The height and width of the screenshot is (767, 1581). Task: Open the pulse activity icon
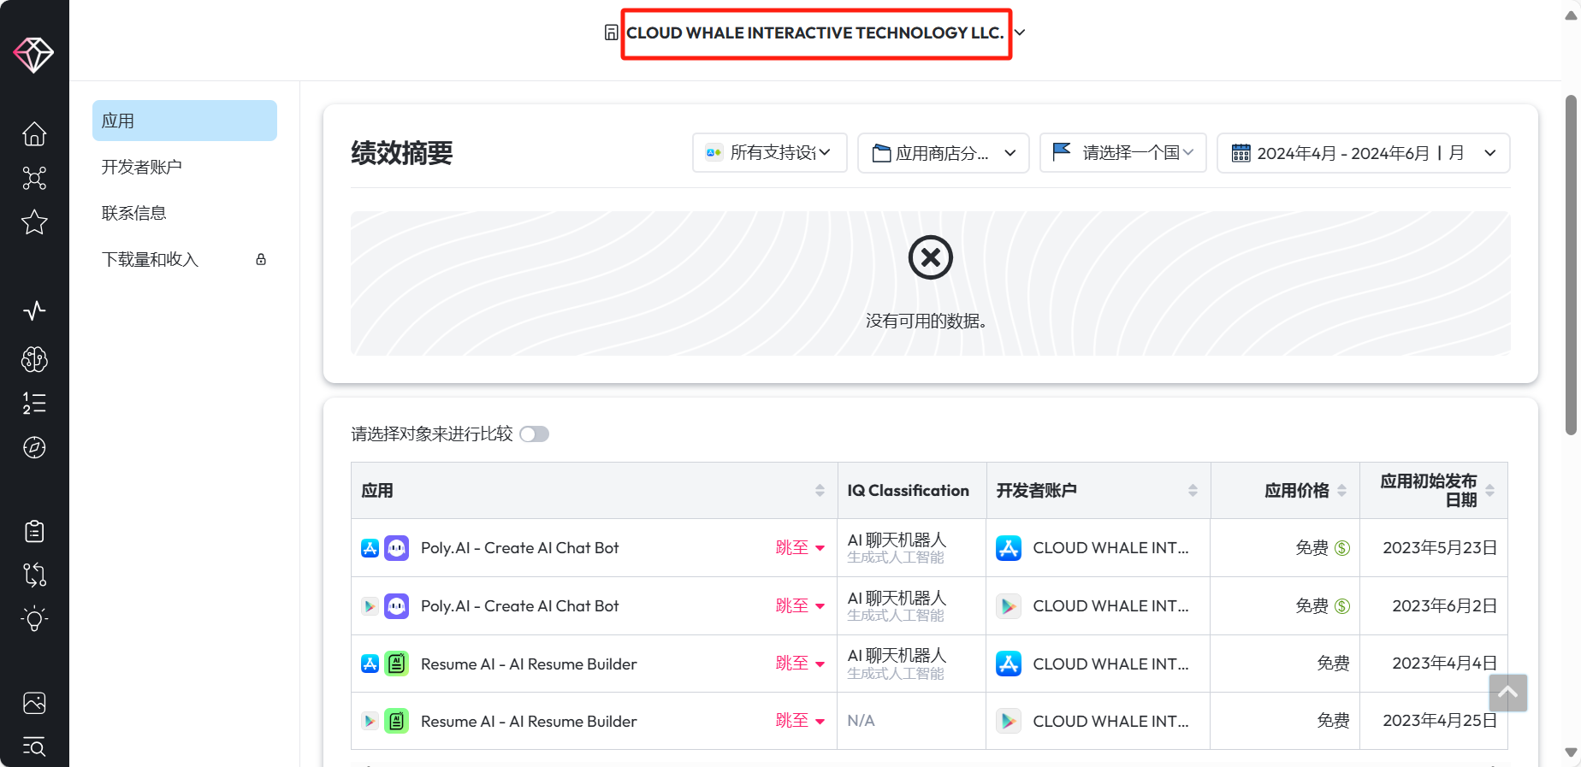pyautogui.click(x=34, y=310)
